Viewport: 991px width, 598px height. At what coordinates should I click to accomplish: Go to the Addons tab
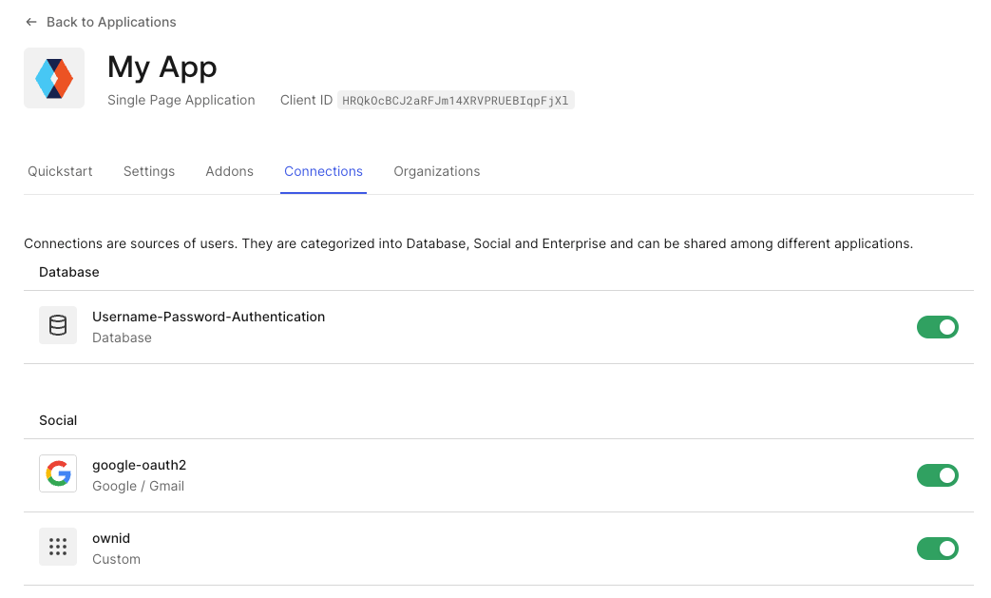coord(229,171)
